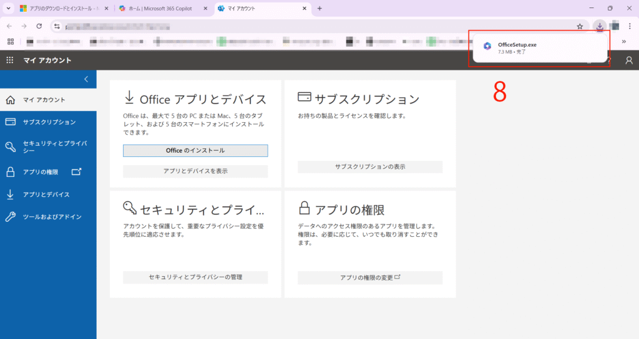Open a new browser tab

tap(319, 8)
